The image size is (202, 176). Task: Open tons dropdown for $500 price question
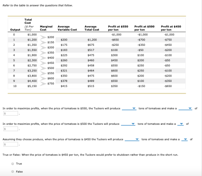[x=128, y=124]
